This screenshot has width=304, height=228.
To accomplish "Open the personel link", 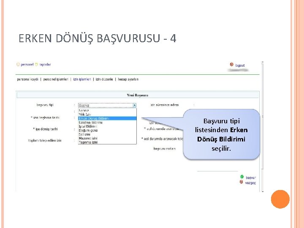I will pyautogui.click(x=27, y=65).
